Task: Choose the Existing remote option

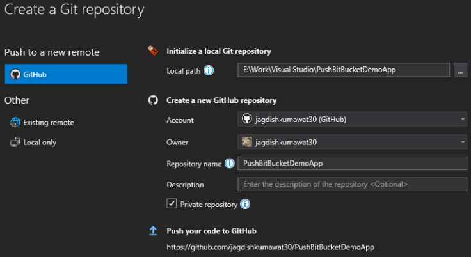Action: coord(48,122)
